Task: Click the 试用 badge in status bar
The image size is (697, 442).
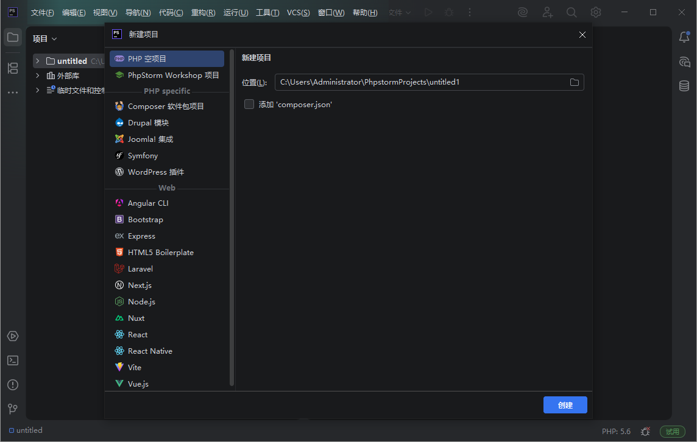Action: (x=672, y=430)
